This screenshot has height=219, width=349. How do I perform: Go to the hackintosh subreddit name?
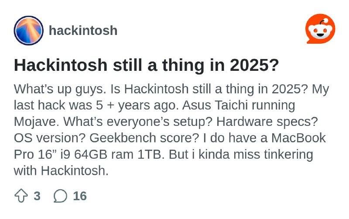coord(83,31)
